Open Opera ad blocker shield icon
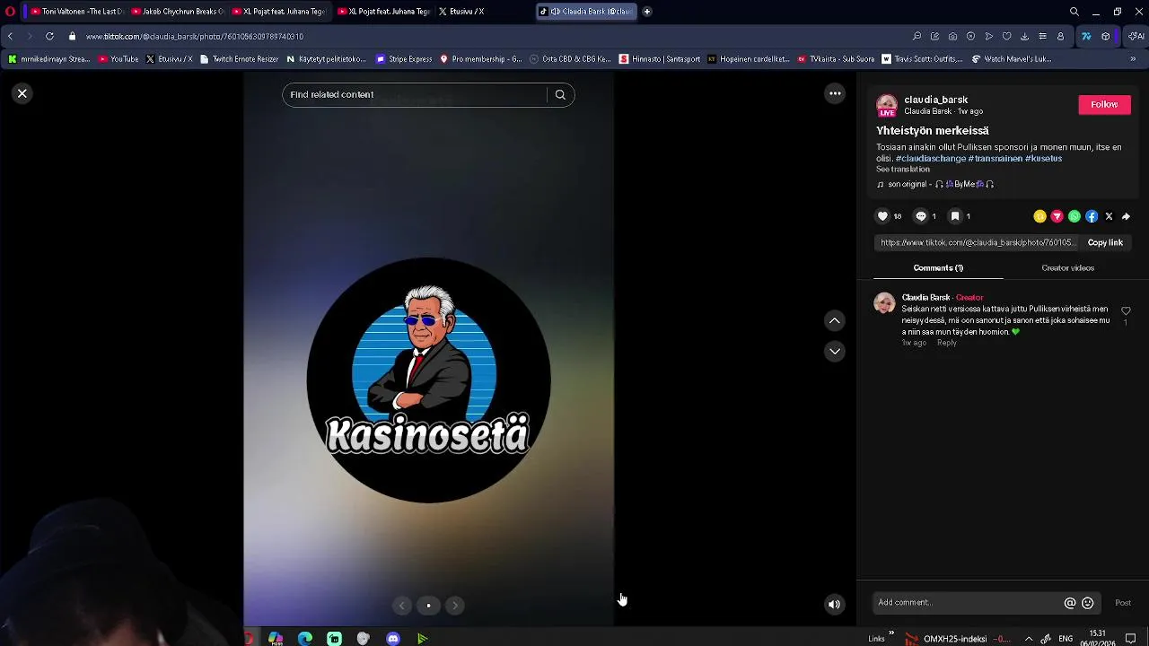 coord(970,37)
